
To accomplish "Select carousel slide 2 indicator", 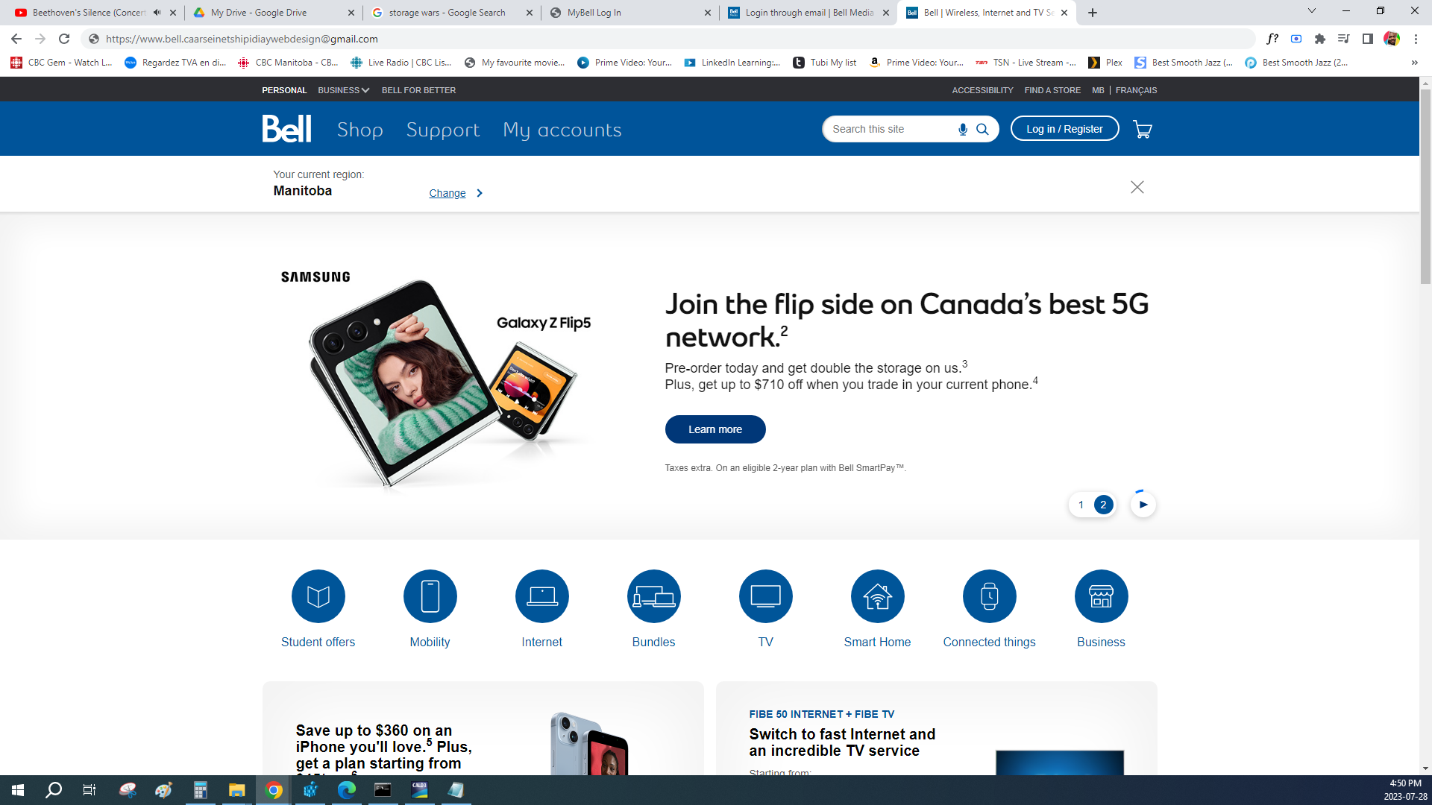I will [1103, 505].
